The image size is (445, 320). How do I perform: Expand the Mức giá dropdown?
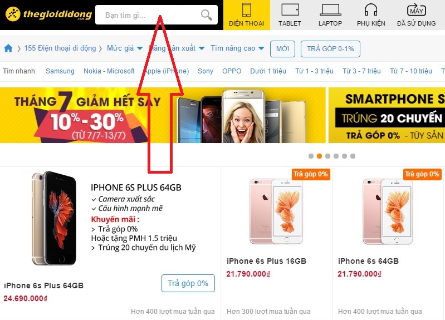pyautogui.click(x=125, y=48)
